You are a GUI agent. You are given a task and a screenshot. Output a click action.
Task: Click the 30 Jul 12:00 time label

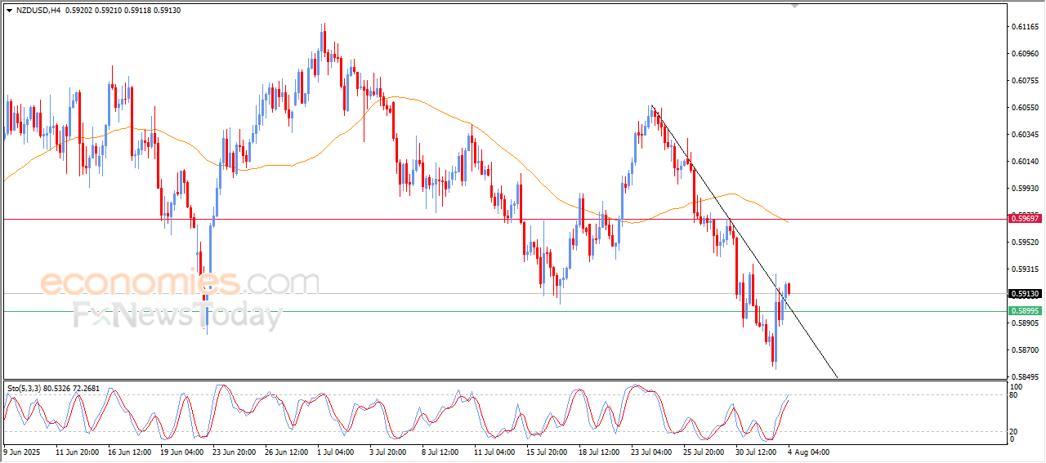(x=756, y=451)
